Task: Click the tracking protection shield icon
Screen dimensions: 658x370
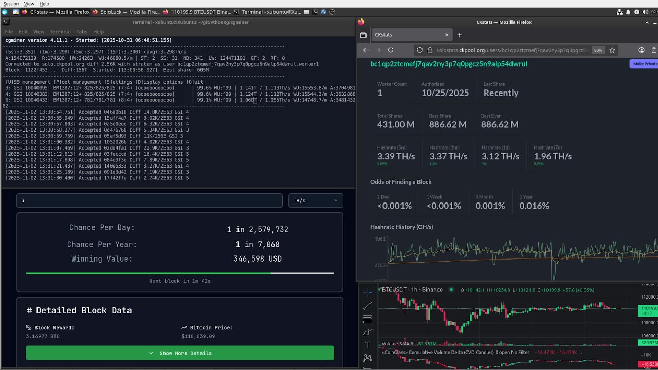Action: click(419, 50)
